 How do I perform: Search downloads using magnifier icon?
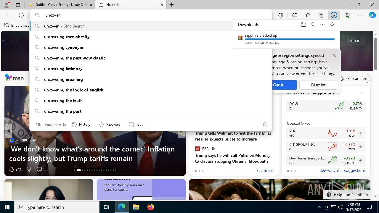[313, 25]
